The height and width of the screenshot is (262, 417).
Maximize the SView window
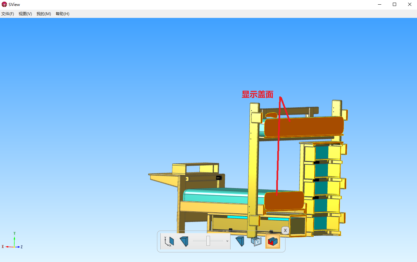coord(394,4)
